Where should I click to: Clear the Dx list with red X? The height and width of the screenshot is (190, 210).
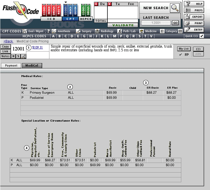tap(96, 4)
